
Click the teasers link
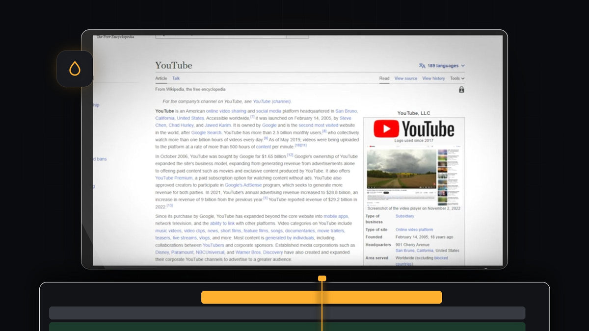click(162, 238)
